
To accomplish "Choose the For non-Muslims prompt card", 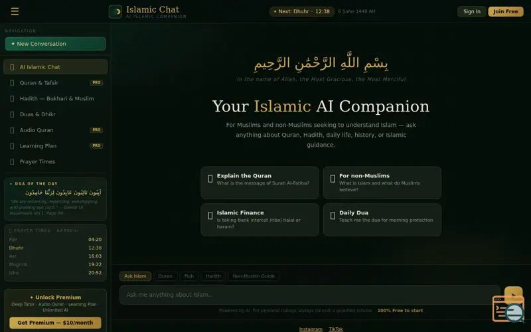I will coord(382,183).
